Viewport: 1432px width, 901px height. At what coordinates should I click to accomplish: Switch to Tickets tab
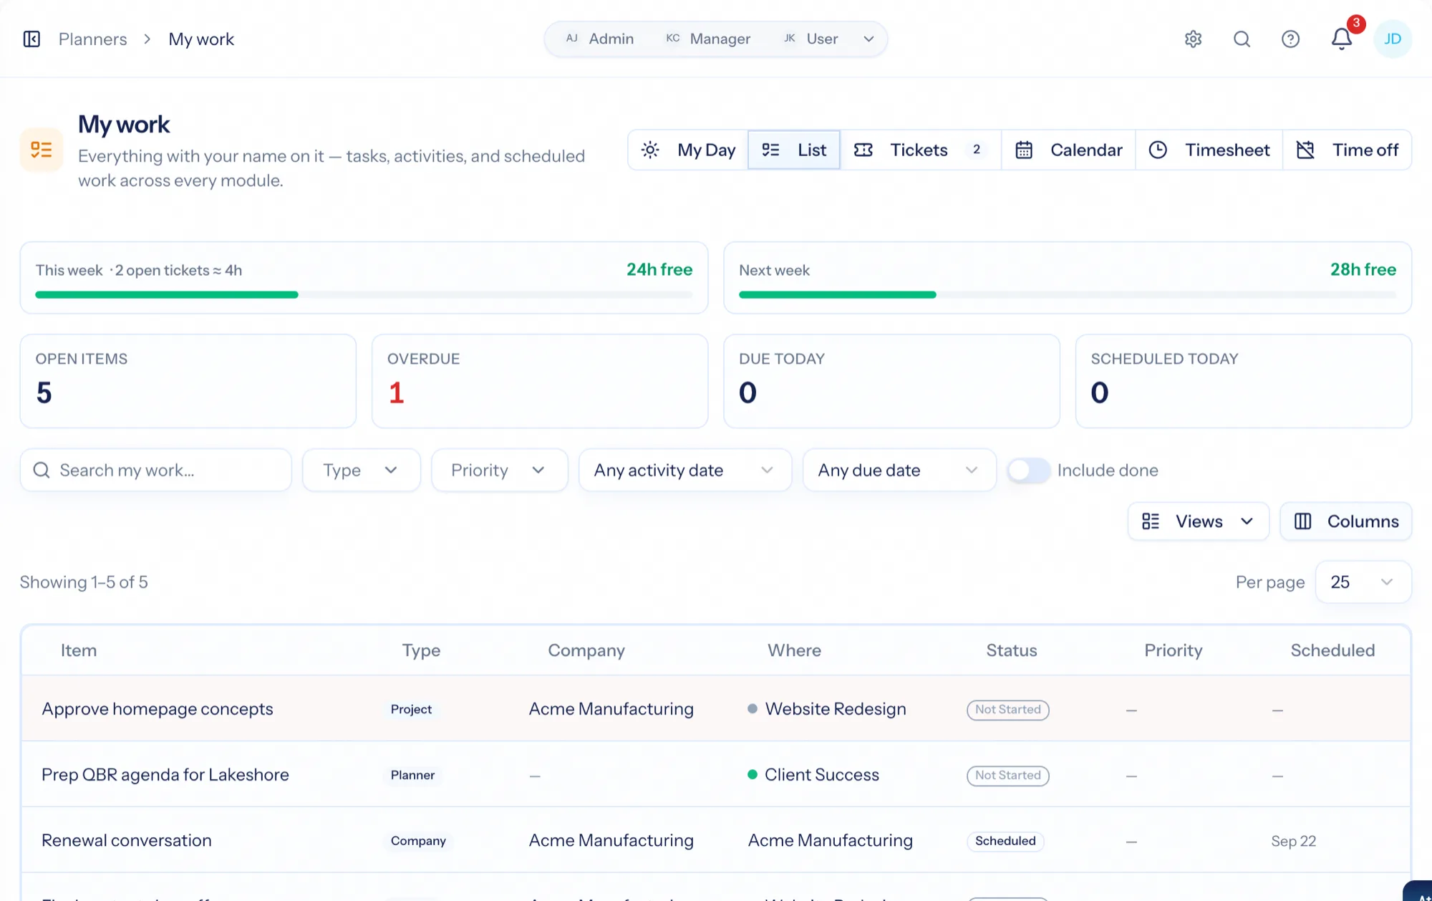[x=921, y=150]
